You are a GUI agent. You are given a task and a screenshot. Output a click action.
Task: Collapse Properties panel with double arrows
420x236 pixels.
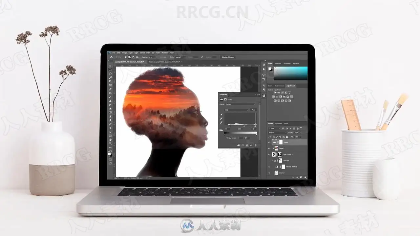click(x=256, y=94)
